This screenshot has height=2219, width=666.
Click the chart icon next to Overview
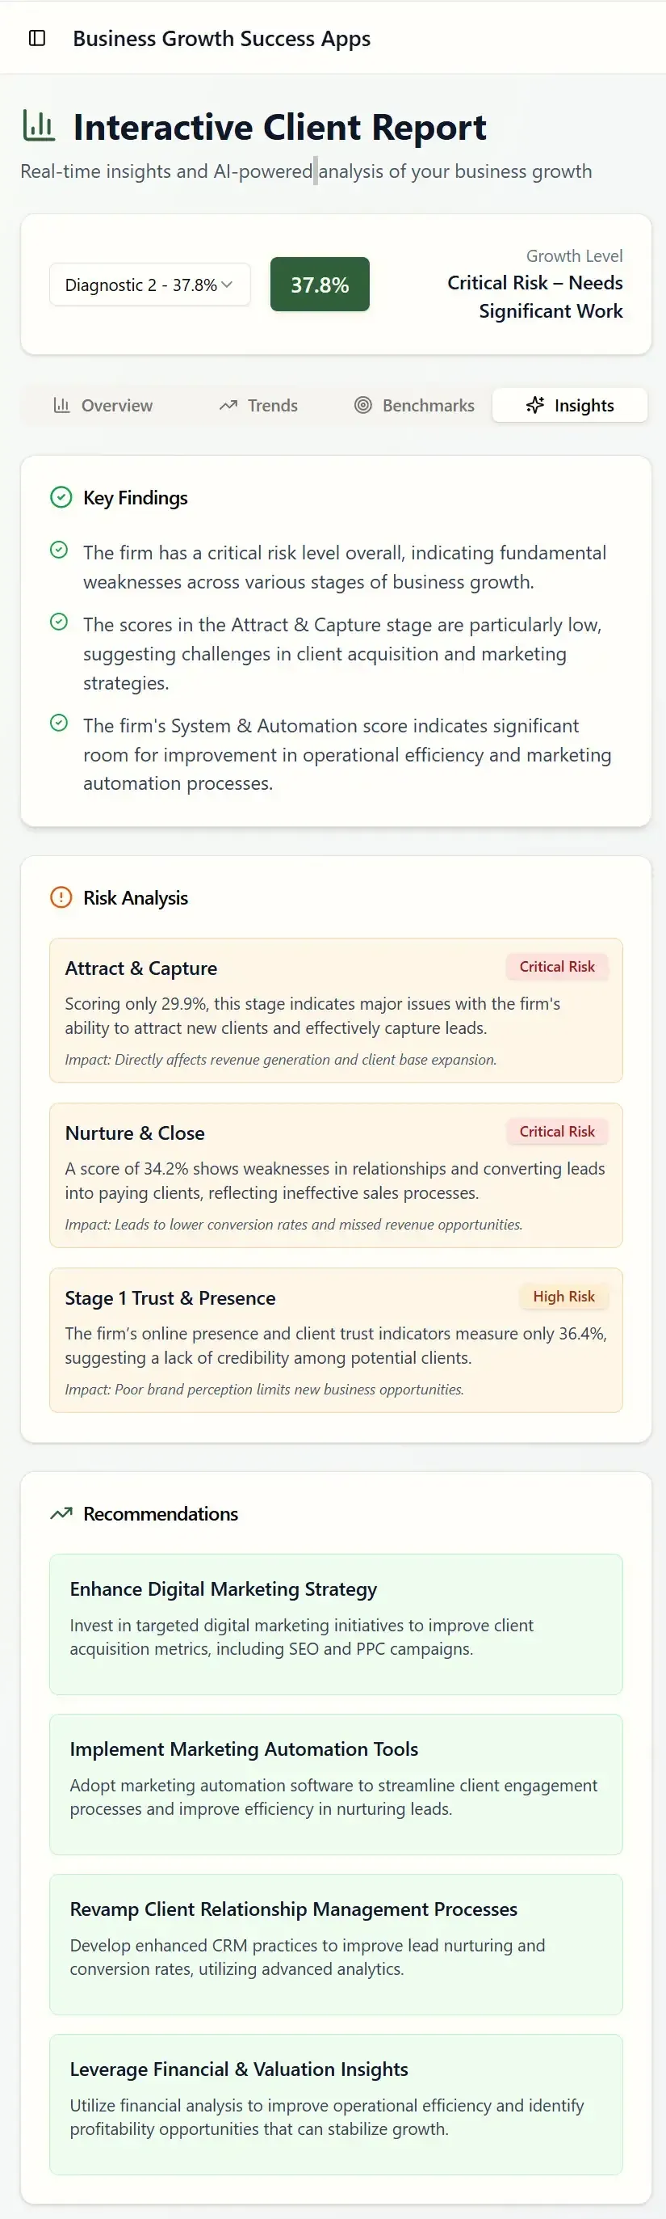click(x=62, y=405)
